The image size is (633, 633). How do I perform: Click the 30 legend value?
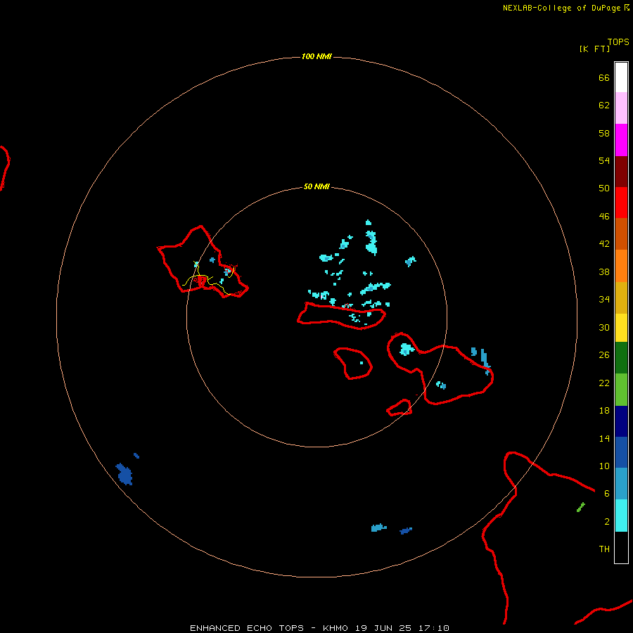604,327
